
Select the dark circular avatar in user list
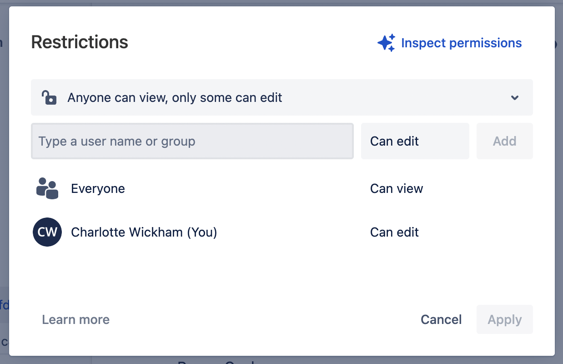(47, 232)
